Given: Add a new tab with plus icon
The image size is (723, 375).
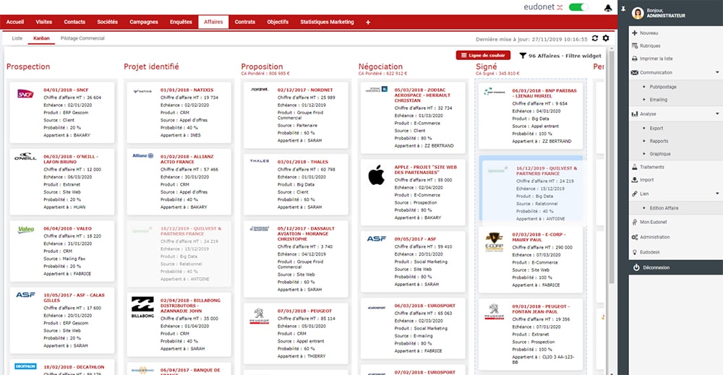Looking at the screenshot, I should tap(368, 22).
